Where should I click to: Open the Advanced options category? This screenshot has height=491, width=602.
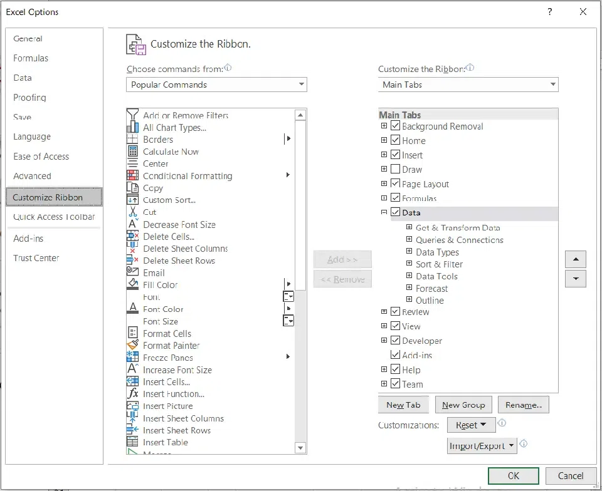32,176
